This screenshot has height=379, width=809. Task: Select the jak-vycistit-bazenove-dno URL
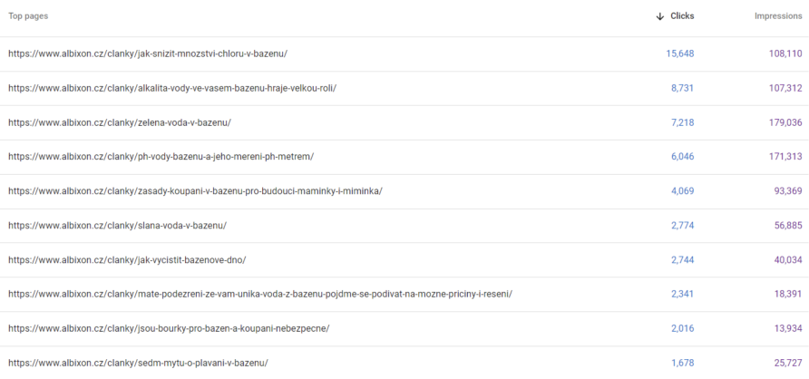127,260
